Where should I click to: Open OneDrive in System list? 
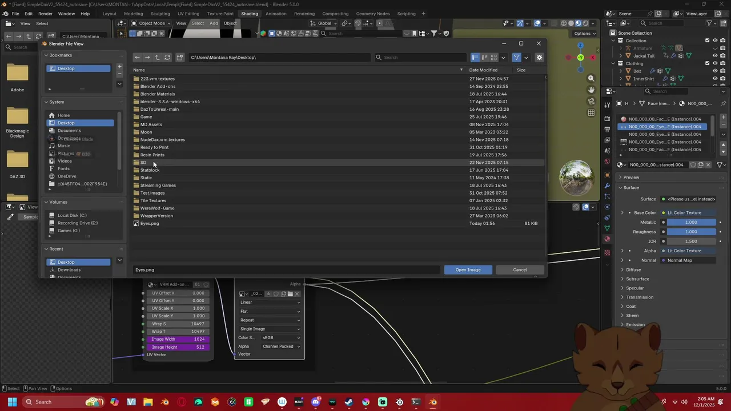(67, 176)
